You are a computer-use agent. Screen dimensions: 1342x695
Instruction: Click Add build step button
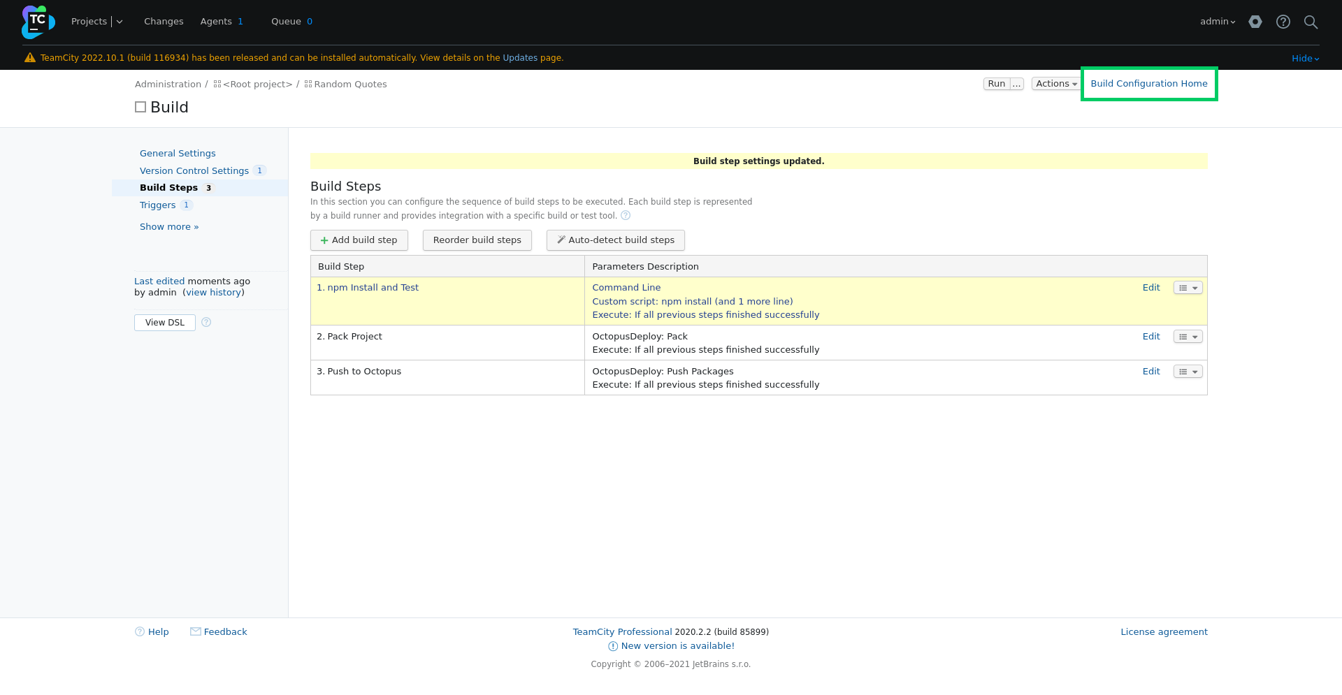[x=359, y=240]
